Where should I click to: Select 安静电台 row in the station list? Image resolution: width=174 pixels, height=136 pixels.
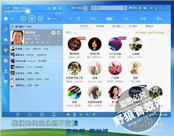coord(36,85)
